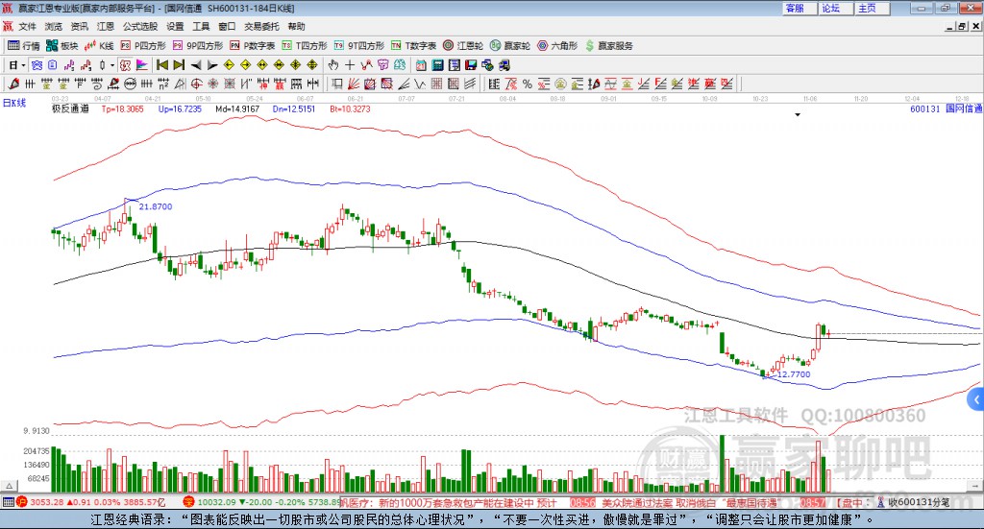Jump to first bar icon
Image resolution: width=984 pixels, height=529 pixels.
click(x=161, y=65)
